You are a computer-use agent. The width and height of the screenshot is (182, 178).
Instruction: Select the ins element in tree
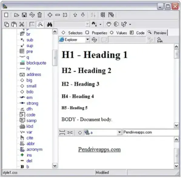(29, 155)
